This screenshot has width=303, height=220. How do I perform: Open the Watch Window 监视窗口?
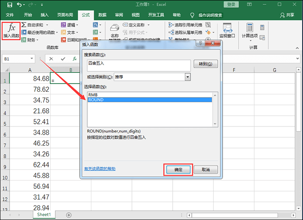click(x=227, y=30)
